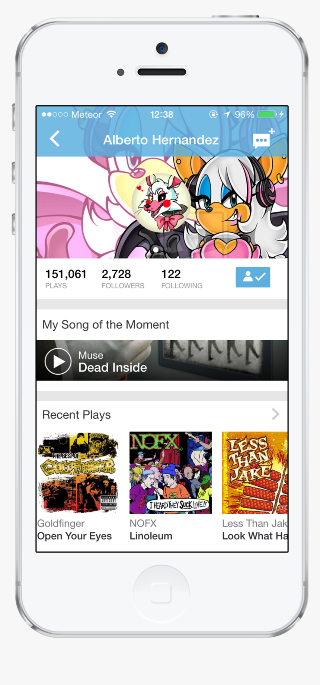The height and width of the screenshot is (685, 320).
Task: View the 122 following list
Action: [182, 279]
